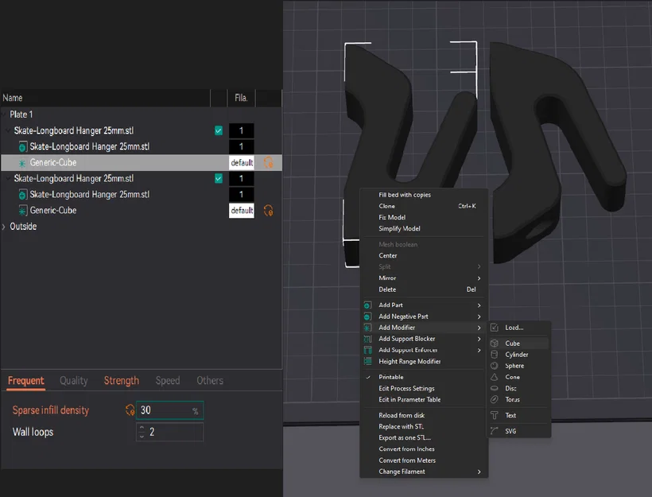Viewport: 652px width, 497px height.
Task: Click the orange settings icon on the second Generic-Cube row
Action: [x=269, y=211]
